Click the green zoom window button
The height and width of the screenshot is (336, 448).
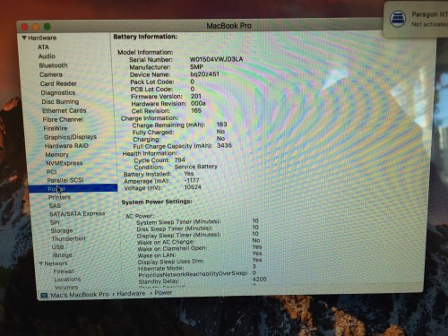point(47,27)
